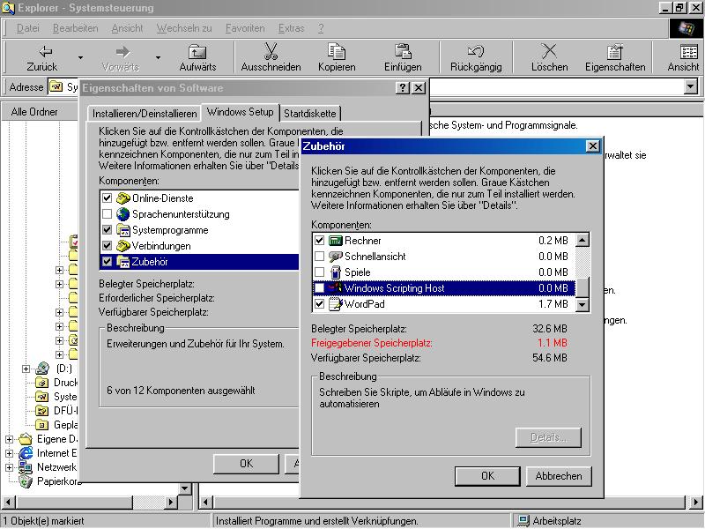Click the Kopieren toolbar icon
705x529 pixels.
[x=337, y=52]
